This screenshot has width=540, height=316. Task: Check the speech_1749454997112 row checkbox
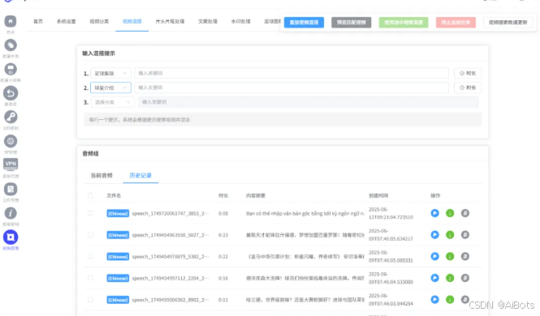pyautogui.click(x=90, y=278)
